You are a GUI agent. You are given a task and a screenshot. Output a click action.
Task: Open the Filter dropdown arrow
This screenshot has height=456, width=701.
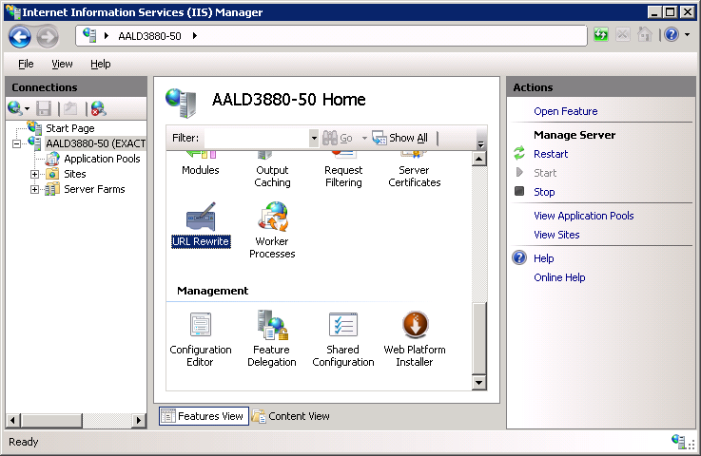[314, 138]
